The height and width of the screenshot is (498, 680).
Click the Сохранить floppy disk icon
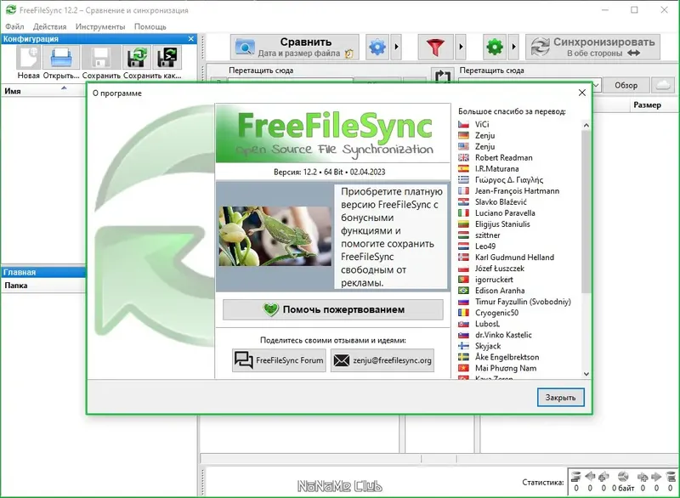click(101, 57)
